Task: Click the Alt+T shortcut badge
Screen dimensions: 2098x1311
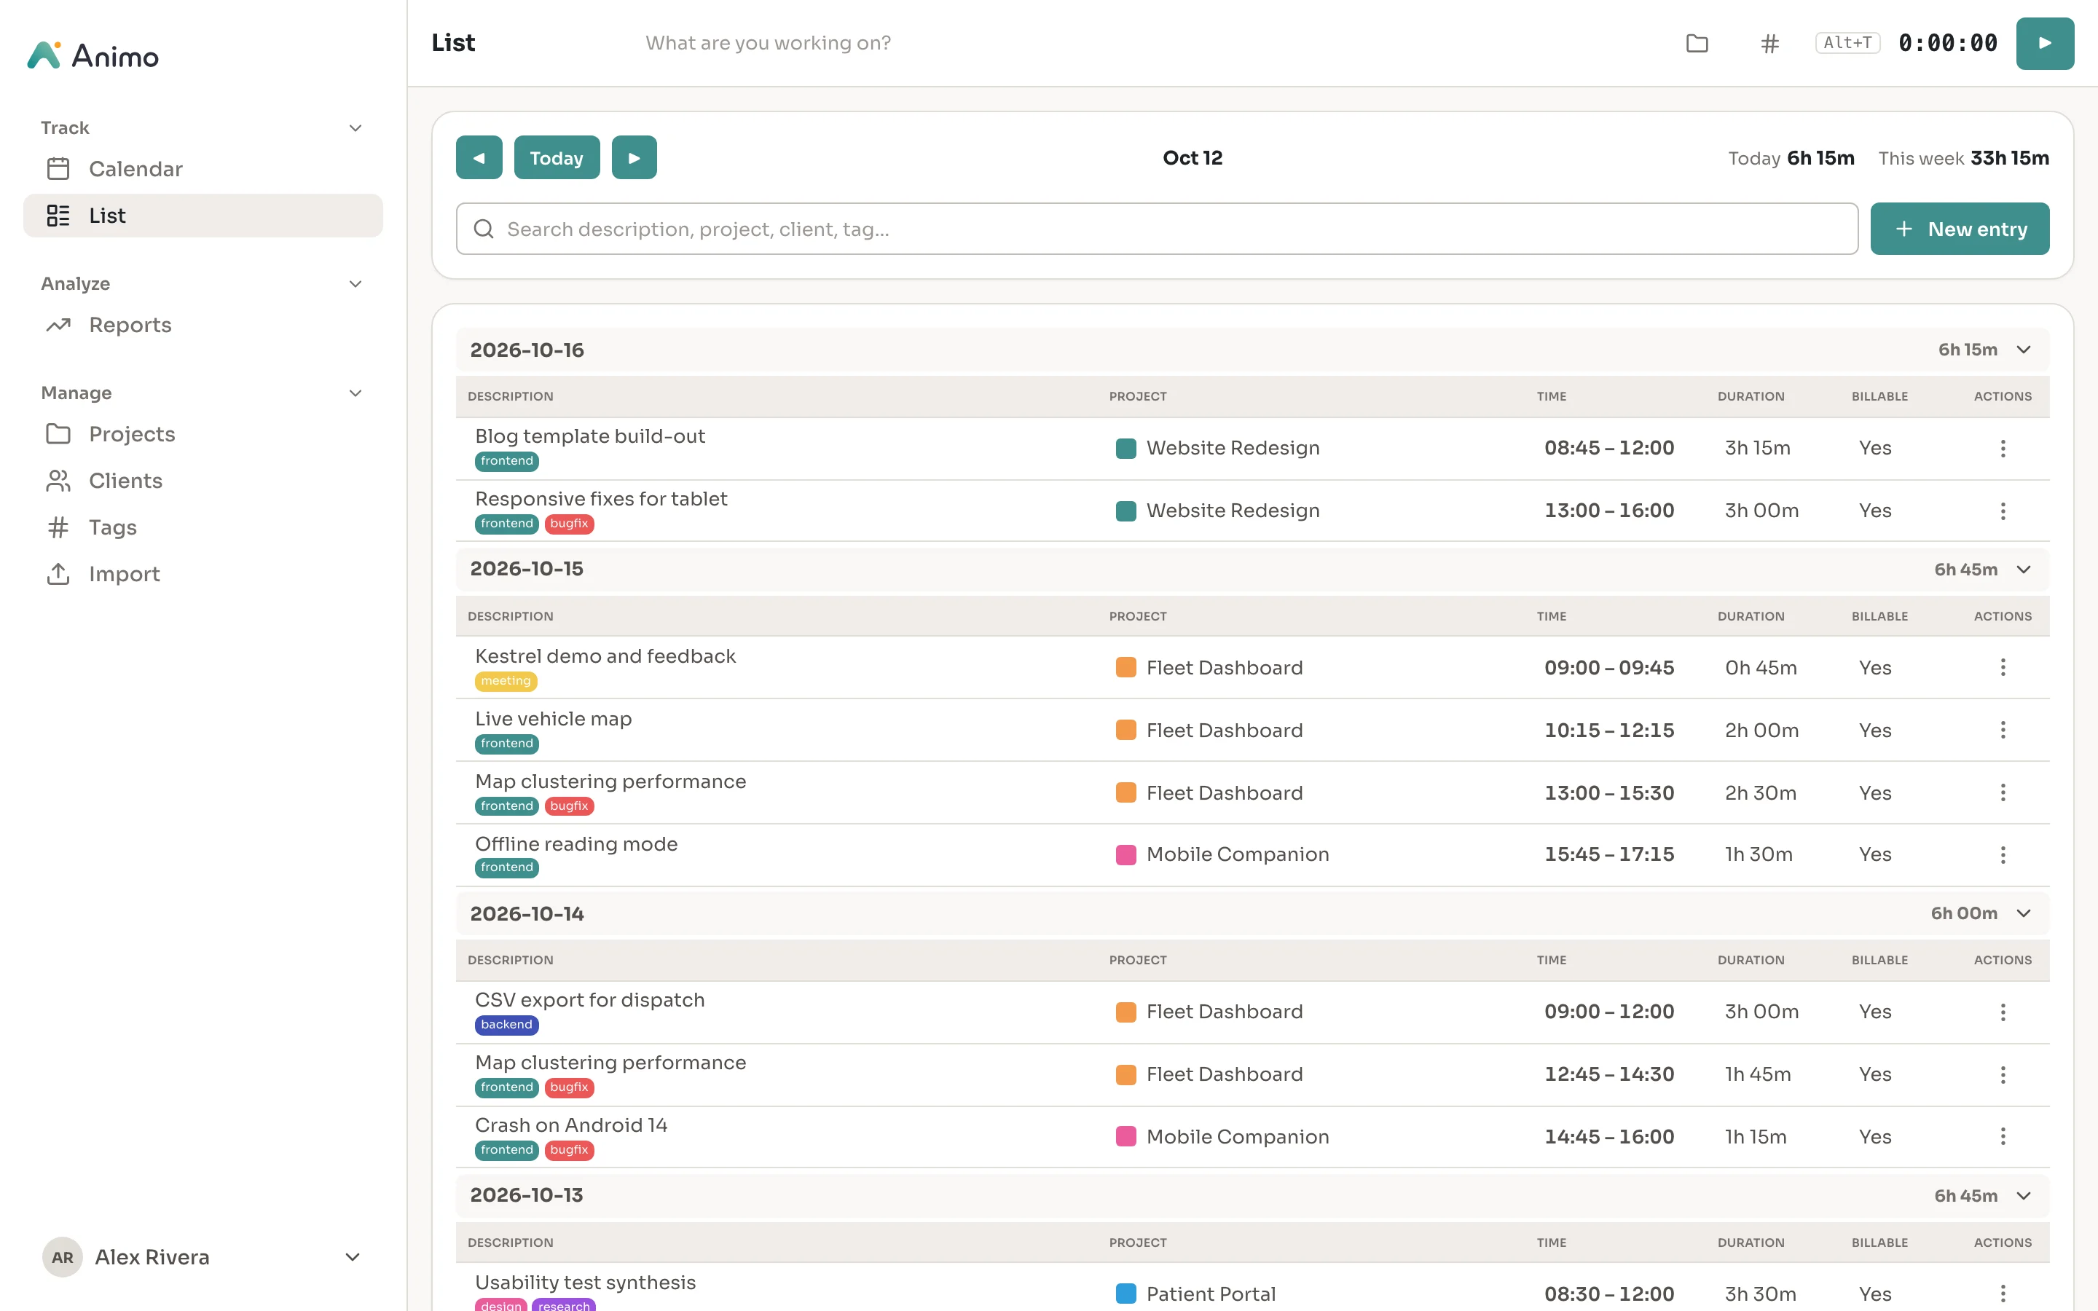Action: point(1847,42)
